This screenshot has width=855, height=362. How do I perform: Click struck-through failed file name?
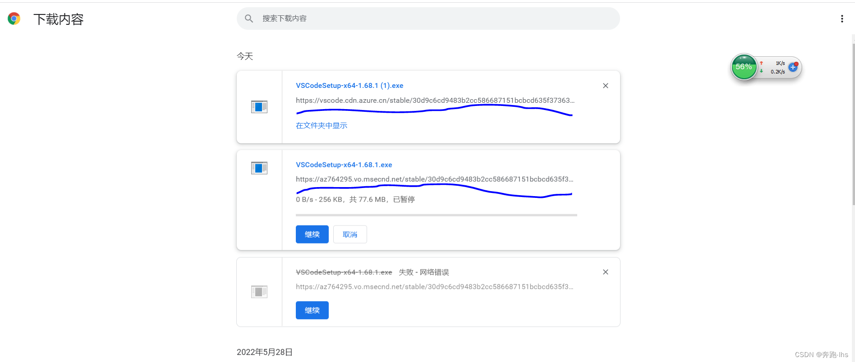(x=344, y=272)
